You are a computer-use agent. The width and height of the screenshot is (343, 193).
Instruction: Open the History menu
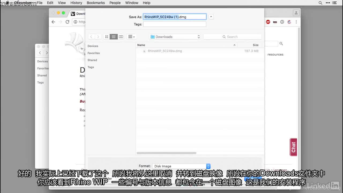pyautogui.click(x=76, y=3)
